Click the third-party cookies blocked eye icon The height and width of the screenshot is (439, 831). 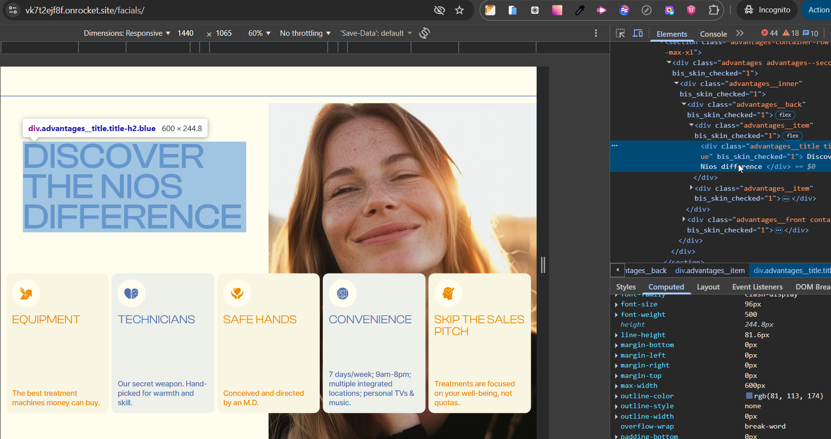pyautogui.click(x=439, y=10)
